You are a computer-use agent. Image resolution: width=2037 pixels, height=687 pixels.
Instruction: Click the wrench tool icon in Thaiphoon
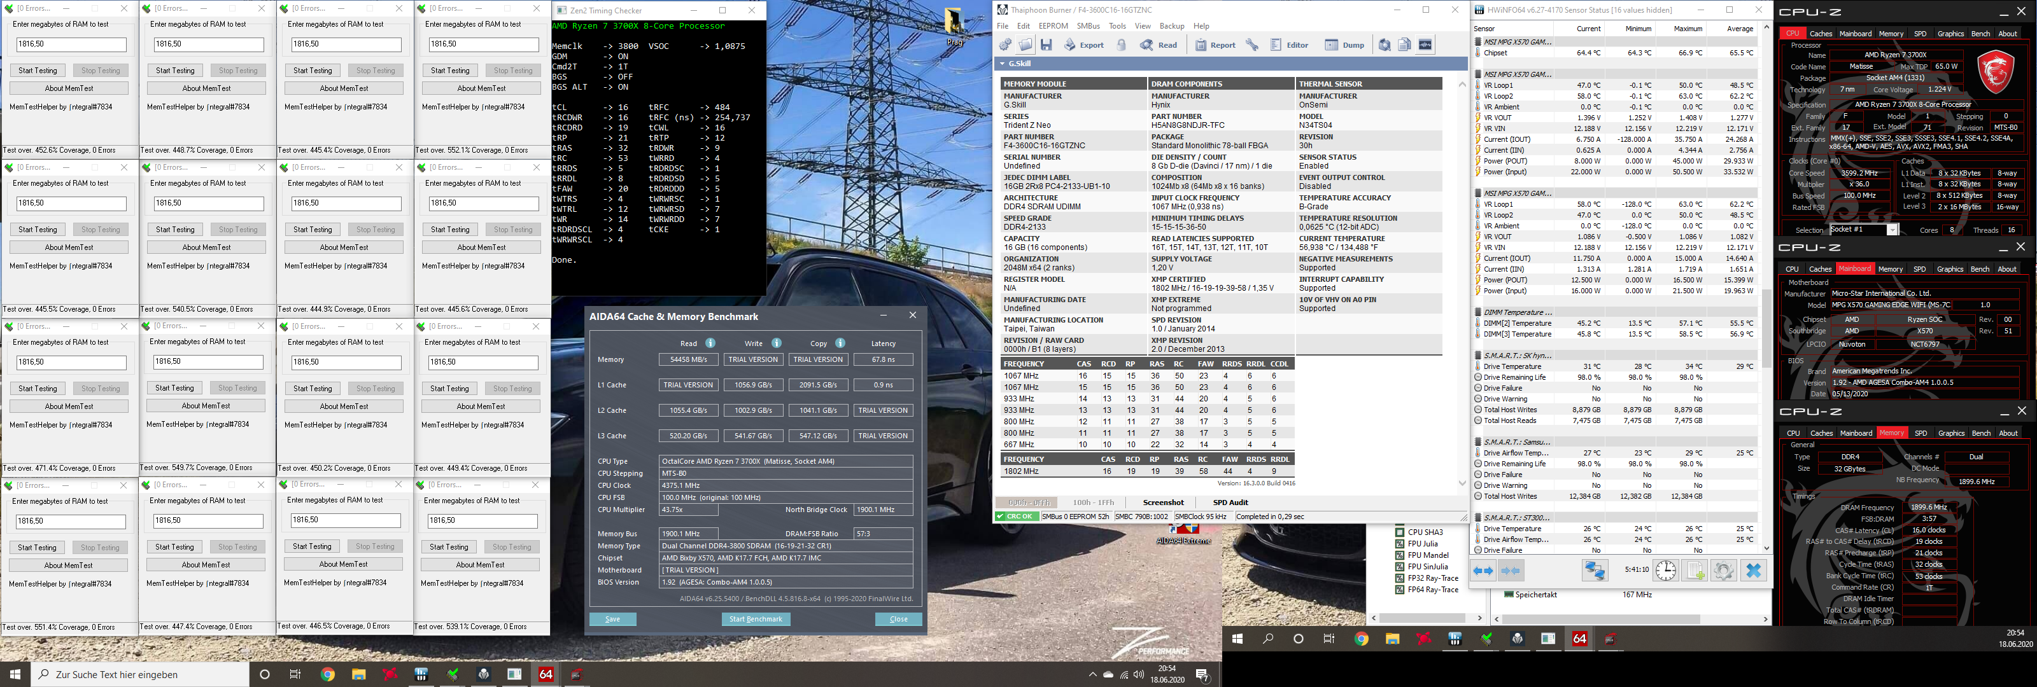click(x=1251, y=45)
